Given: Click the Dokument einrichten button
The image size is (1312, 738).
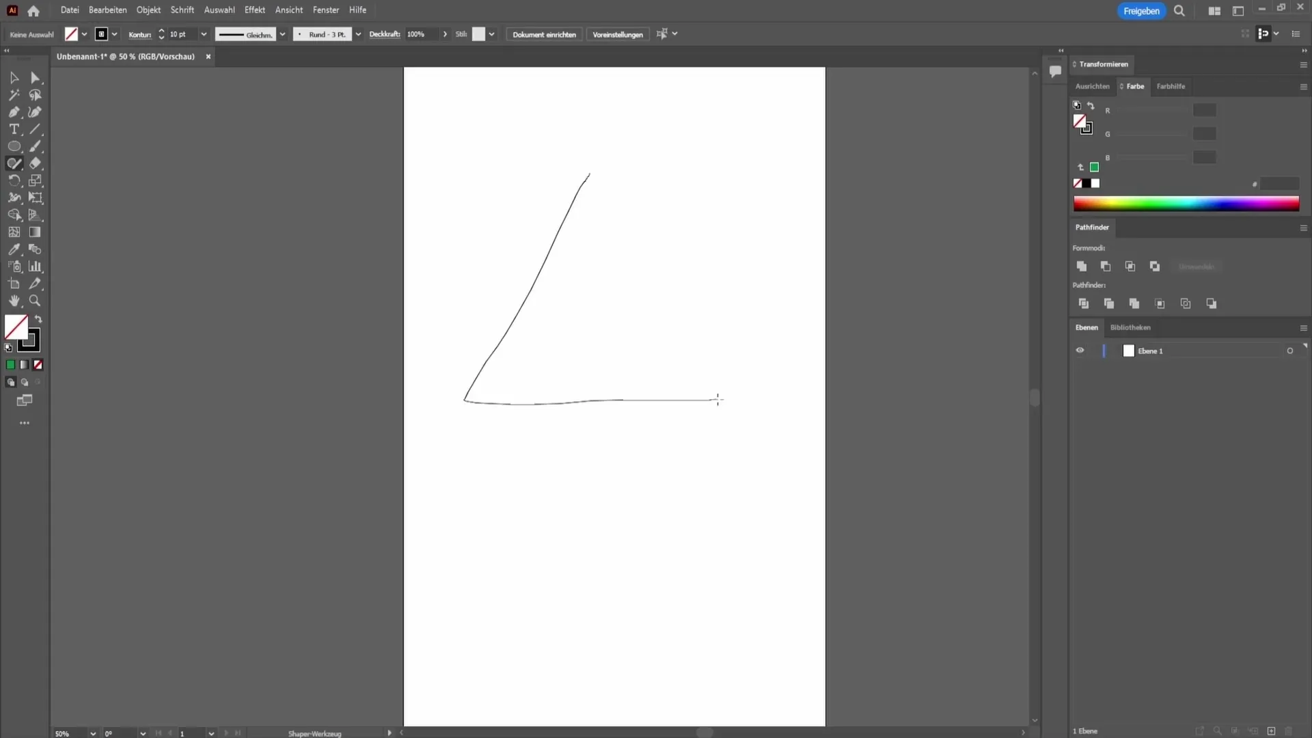Looking at the screenshot, I should click(x=544, y=34).
